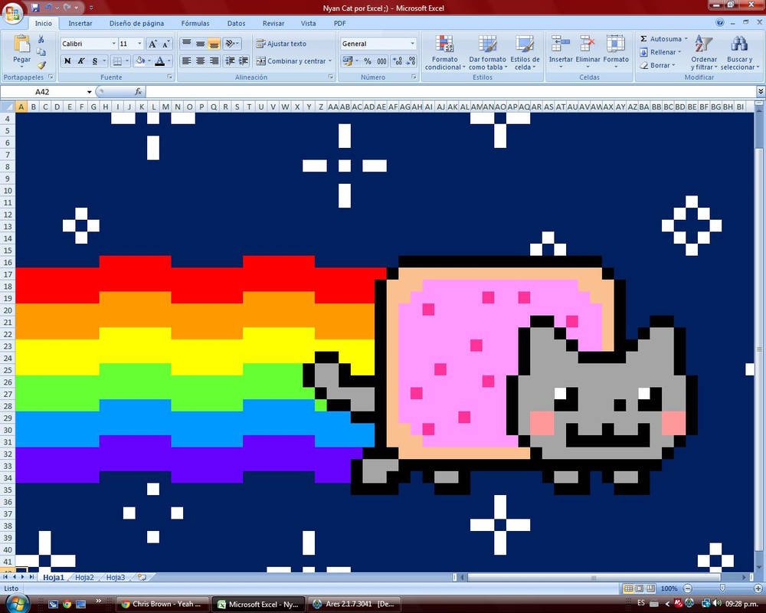The width and height of the screenshot is (766, 613).
Task: Toggle bold (N) formatting
Action: click(x=67, y=61)
